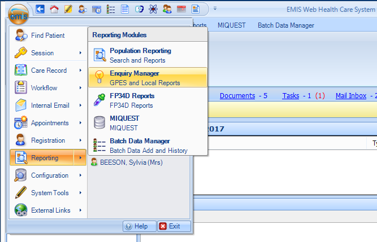This screenshot has width=377, height=242.
Task: Expand the Configuration submenu arrow
Action: 81,175
